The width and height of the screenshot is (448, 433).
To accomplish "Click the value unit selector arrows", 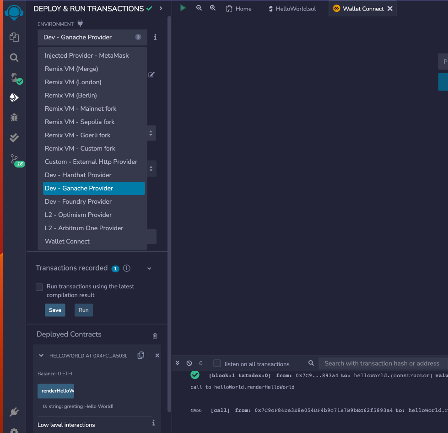I will coord(151,168).
